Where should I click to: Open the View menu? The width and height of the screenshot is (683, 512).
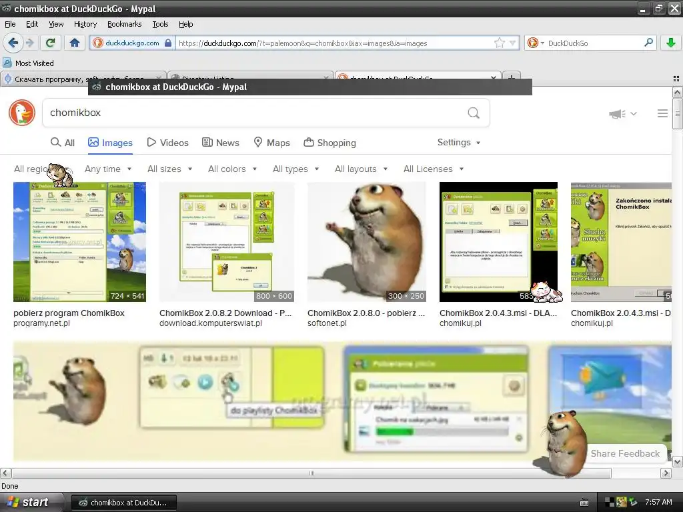pyautogui.click(x=56, y=25)
